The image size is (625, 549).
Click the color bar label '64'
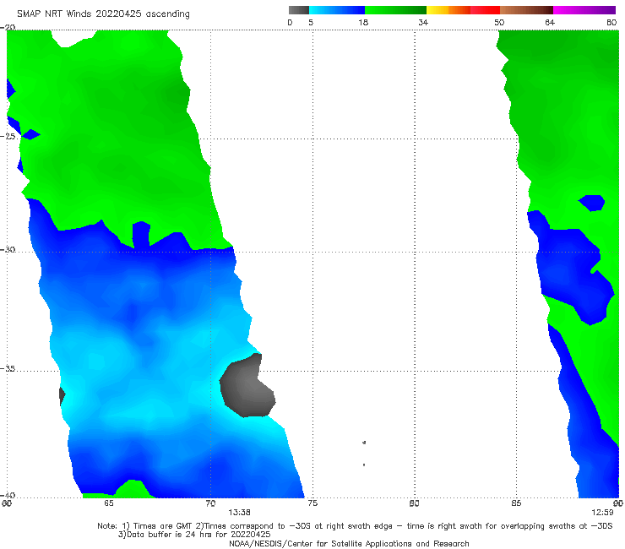tap(550, 22)
